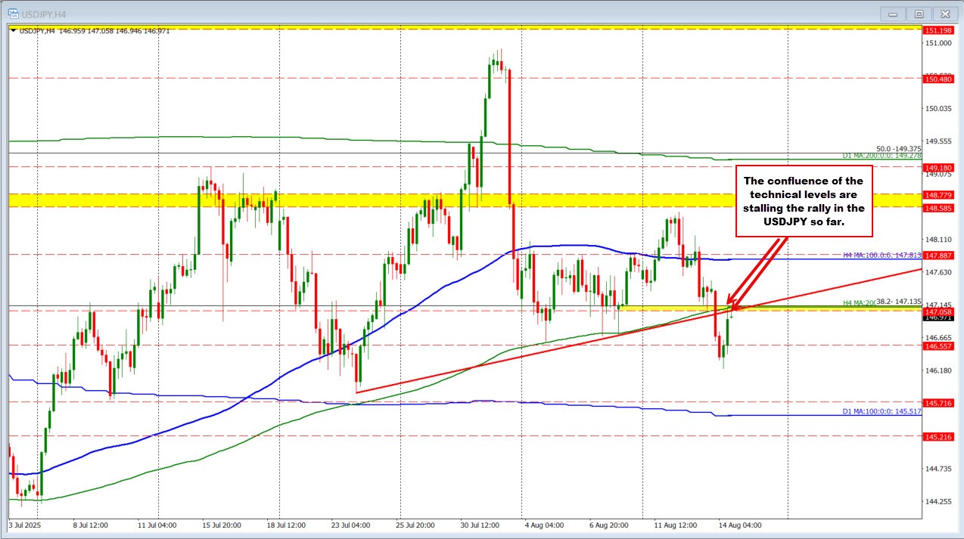The width and height of the screenshot is (964, 539).
Task: Click the 149.180 red price label
Action: (938, 168)
